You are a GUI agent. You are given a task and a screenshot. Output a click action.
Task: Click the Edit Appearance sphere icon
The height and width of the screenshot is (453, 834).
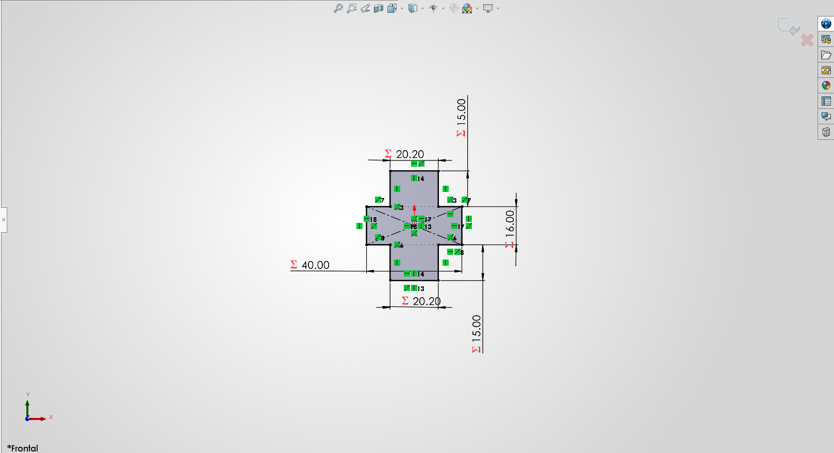click(x=453, y=8)
